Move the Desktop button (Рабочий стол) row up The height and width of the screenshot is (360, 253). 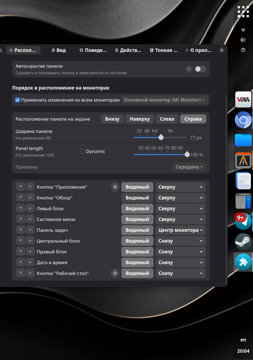[x=21, y=273]
